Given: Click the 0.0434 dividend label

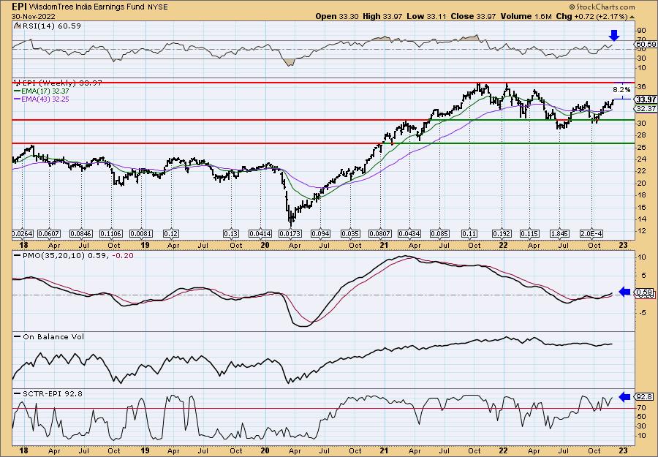Looking at the screenshot, I should click(409, 233).
